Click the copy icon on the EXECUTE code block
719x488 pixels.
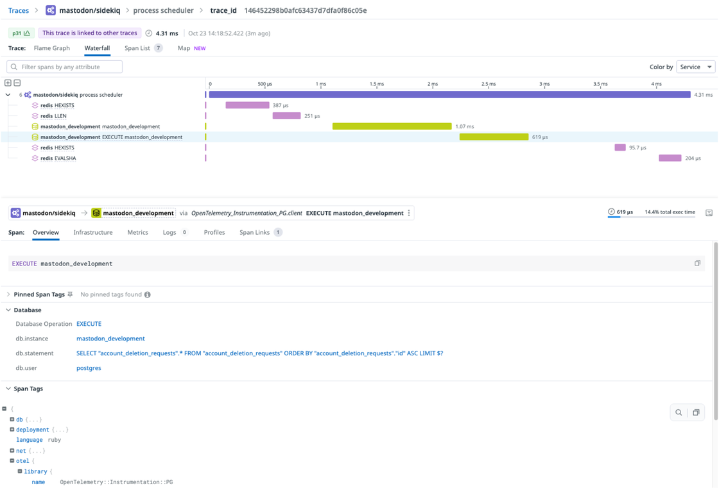click(x=697, y=263)
